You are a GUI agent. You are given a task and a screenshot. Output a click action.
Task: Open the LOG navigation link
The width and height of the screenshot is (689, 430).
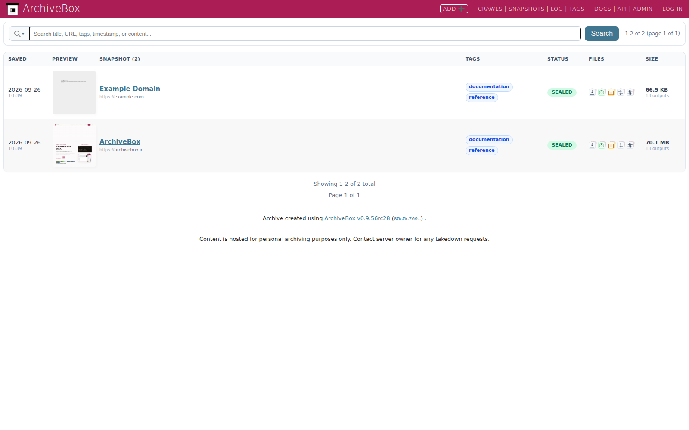pyautogui.click(x=557, y=9)
